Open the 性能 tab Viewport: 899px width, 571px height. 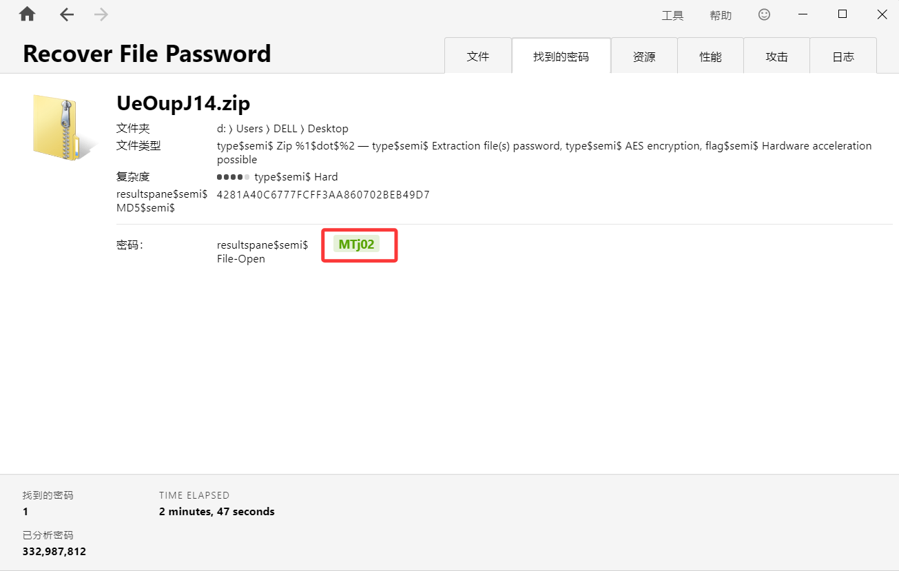point(710,56)
